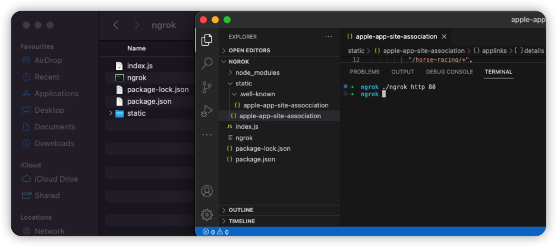This screenshot has height=247, width=557.
Task: Click the VS Code window's green zoom button
Action: [227, 20]
